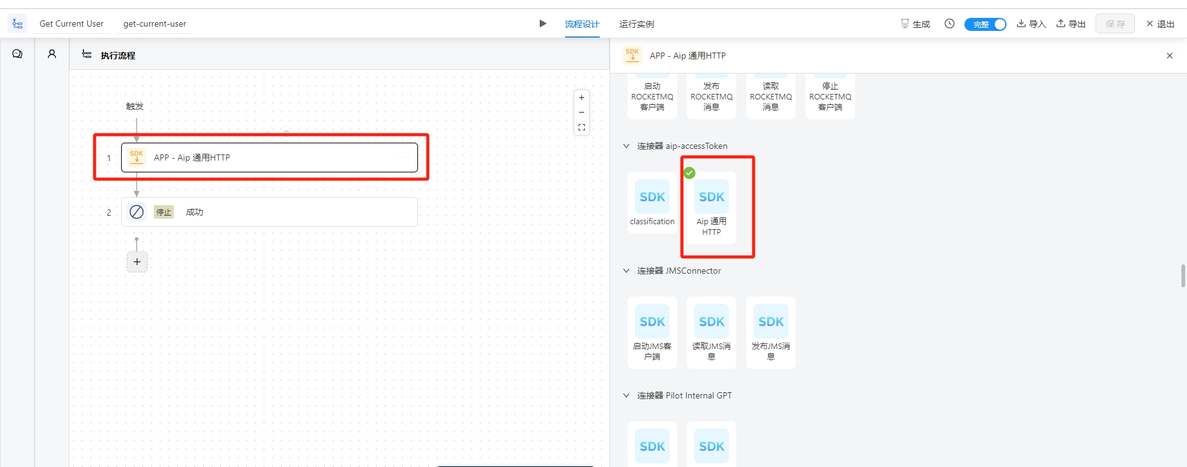Zoom in on the flow canvas
1187x467 pixels.
click(582, 98)
